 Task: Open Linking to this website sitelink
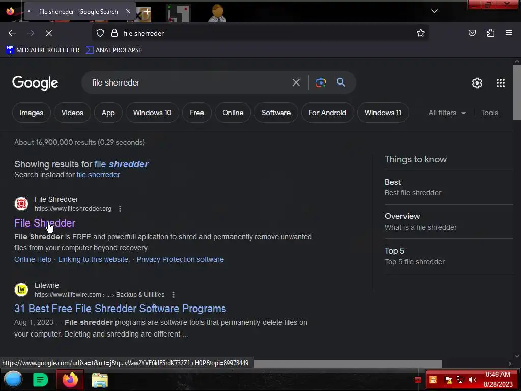[x=94, y=259]
